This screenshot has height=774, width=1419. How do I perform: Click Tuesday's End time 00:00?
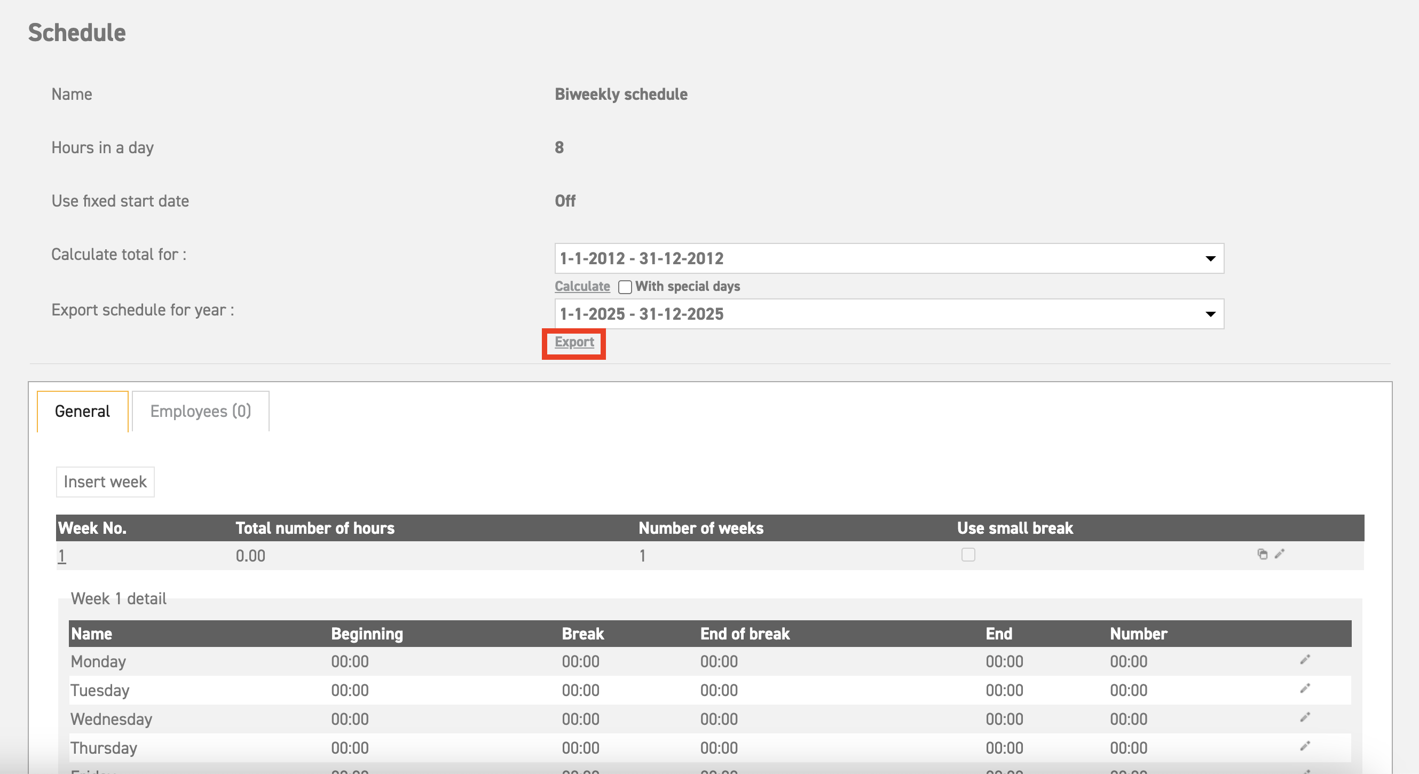click(1004, 690)
